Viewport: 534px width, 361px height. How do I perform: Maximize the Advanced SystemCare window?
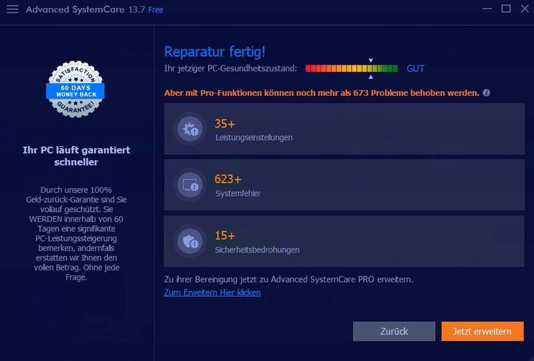tap(506, 9)
